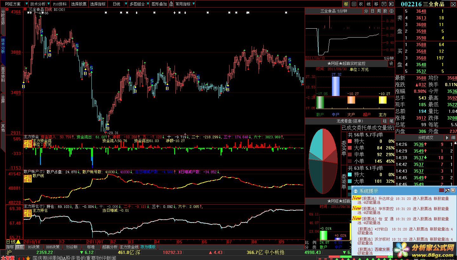
Task: Close the 系统提示 popup
Action: pos(453,190)
